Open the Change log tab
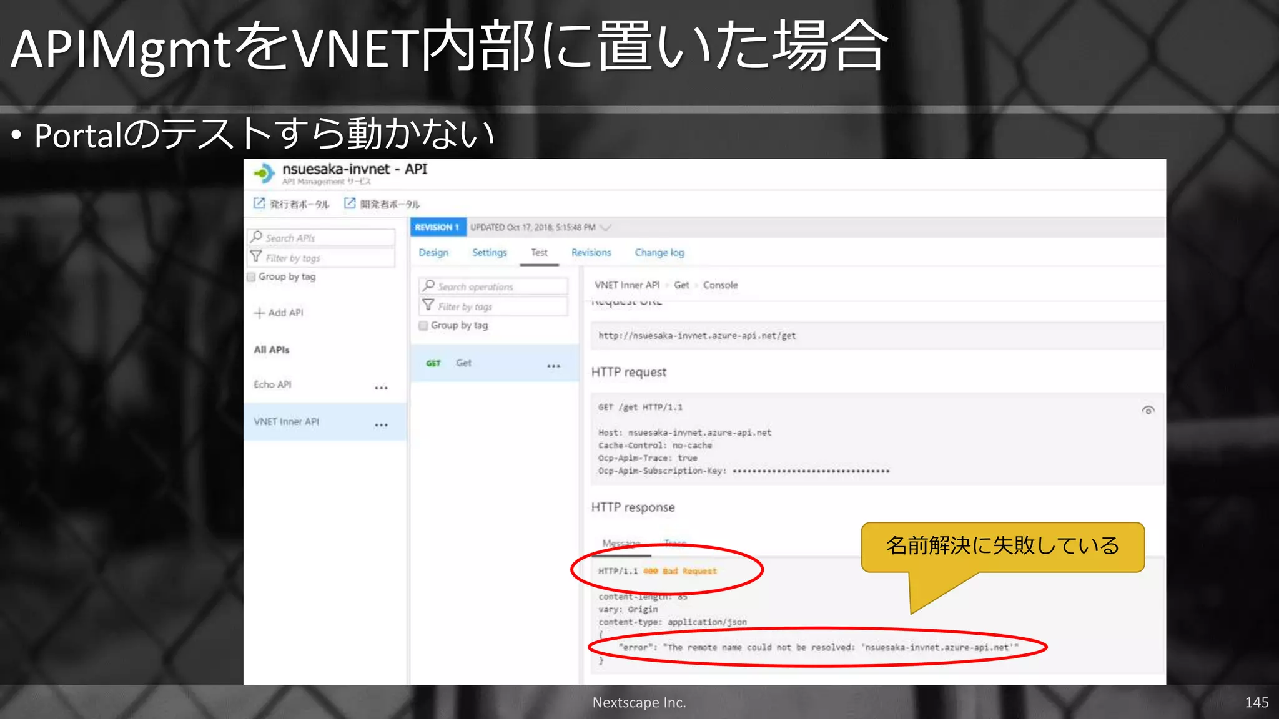This screenshot has width=1279, height=719. (x=659, y=253)
